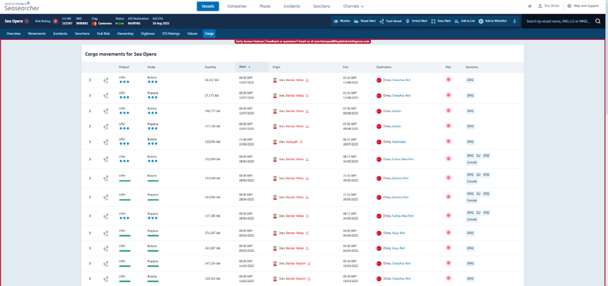
Task: Click the Add to List icon
Action: (457, 21)
